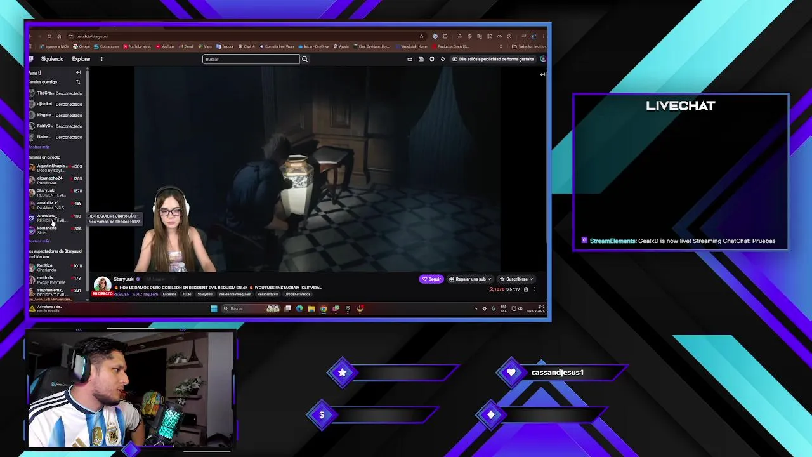Screen dimensions: 812x457
Task: Click the browser home icon
Action: click(59, 36)
